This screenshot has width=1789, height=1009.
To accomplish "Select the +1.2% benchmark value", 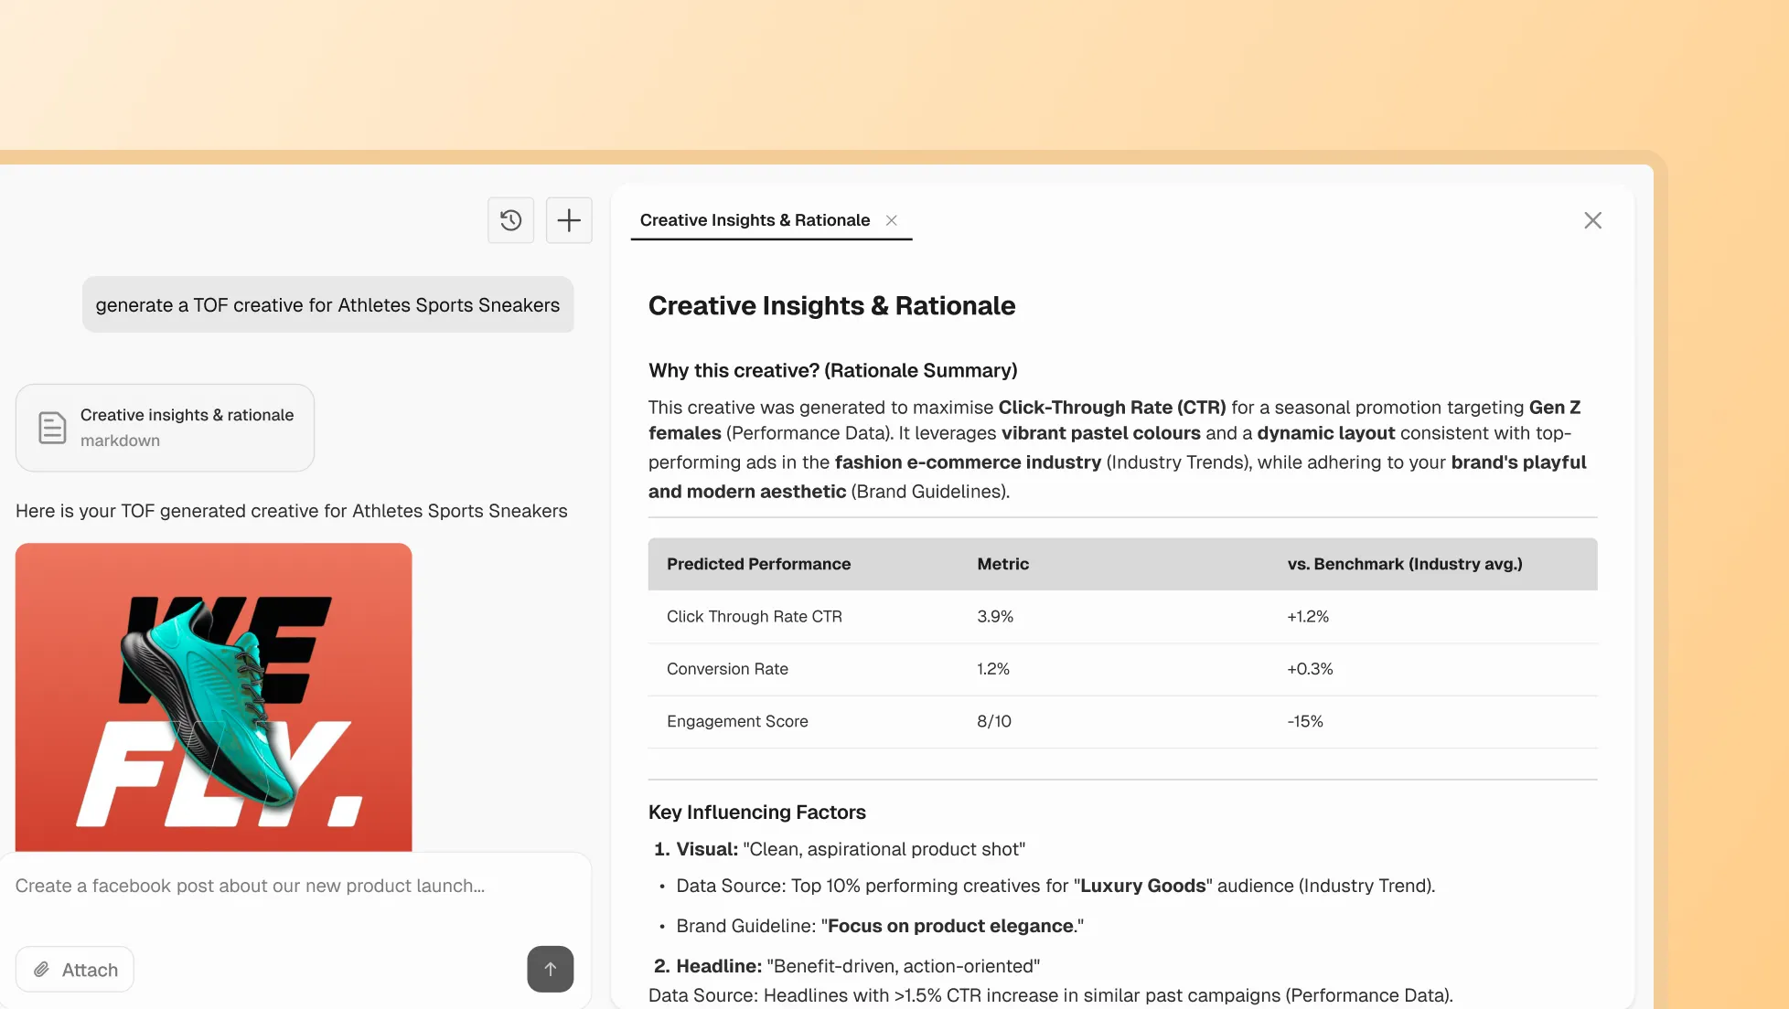I will 1308,616.
